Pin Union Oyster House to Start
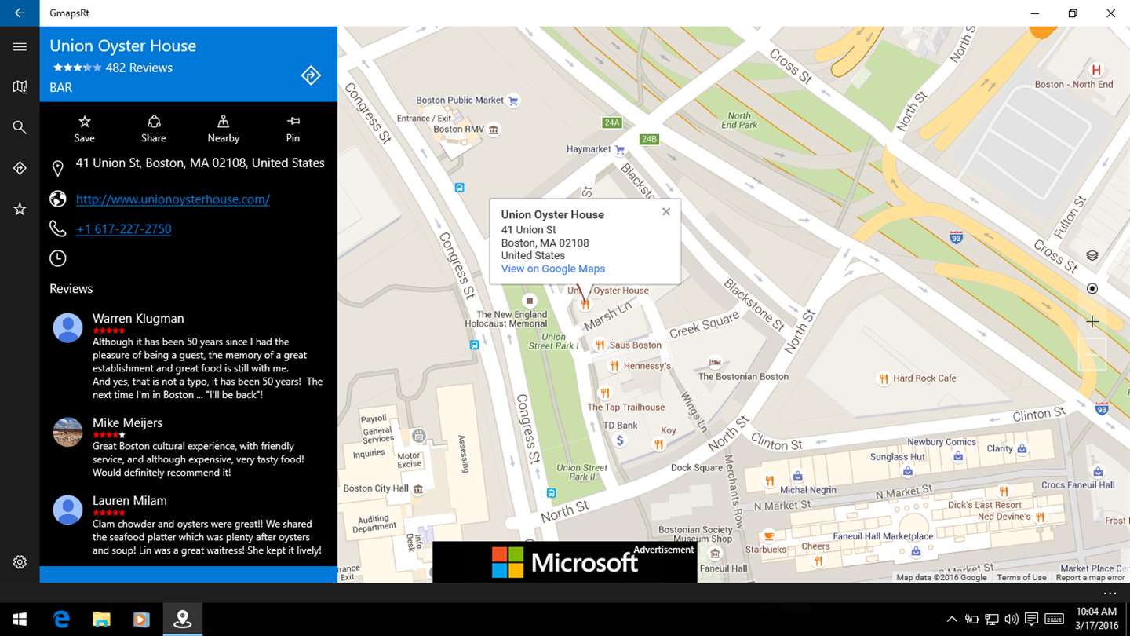1130x636 pixels. pyautogui.click(x=293, y=129)
